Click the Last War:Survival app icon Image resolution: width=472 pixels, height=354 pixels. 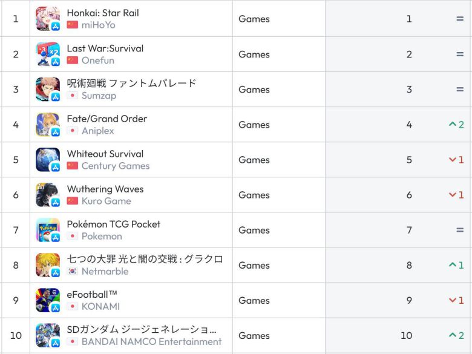point(47,54)
